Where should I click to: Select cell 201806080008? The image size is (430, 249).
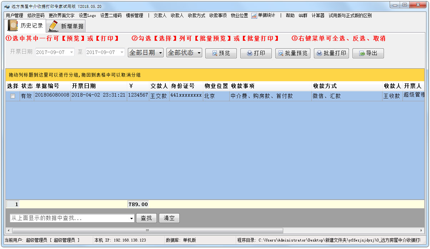click(x=52, y=96)
